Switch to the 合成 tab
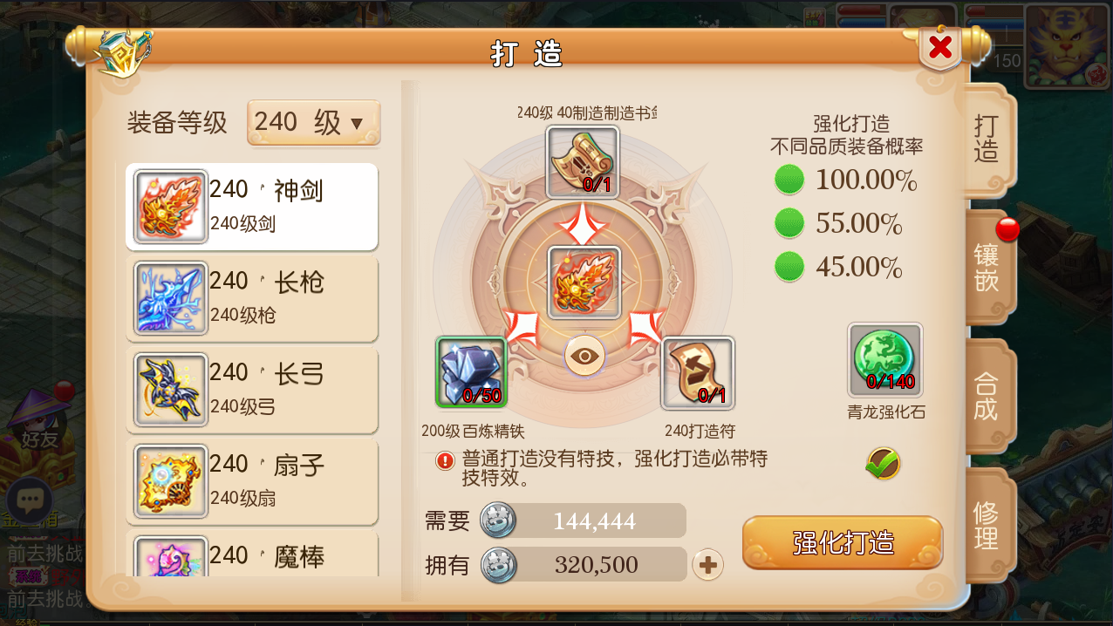Screen dimensions: 1113x626 [x=990, y=397]
